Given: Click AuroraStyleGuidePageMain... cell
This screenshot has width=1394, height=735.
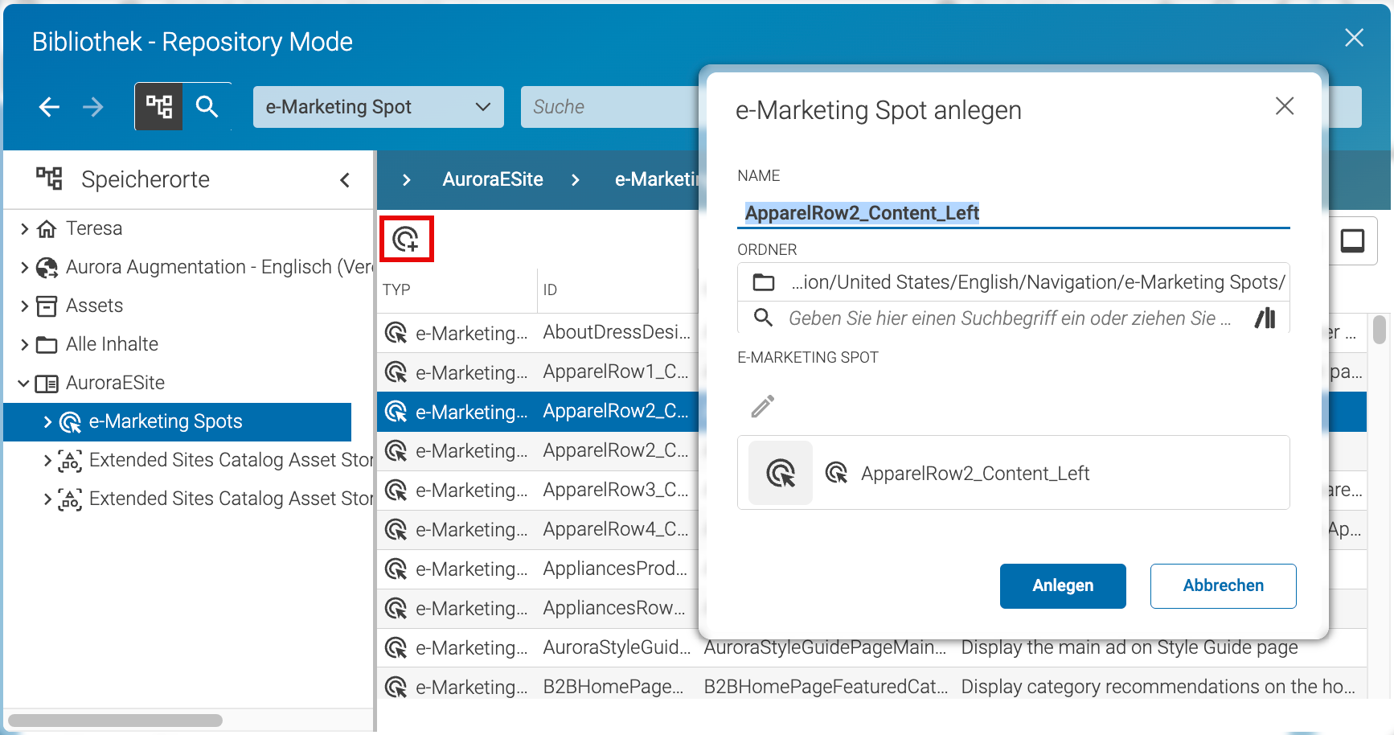Looking at the screenshot, I should tap(826, 647).
